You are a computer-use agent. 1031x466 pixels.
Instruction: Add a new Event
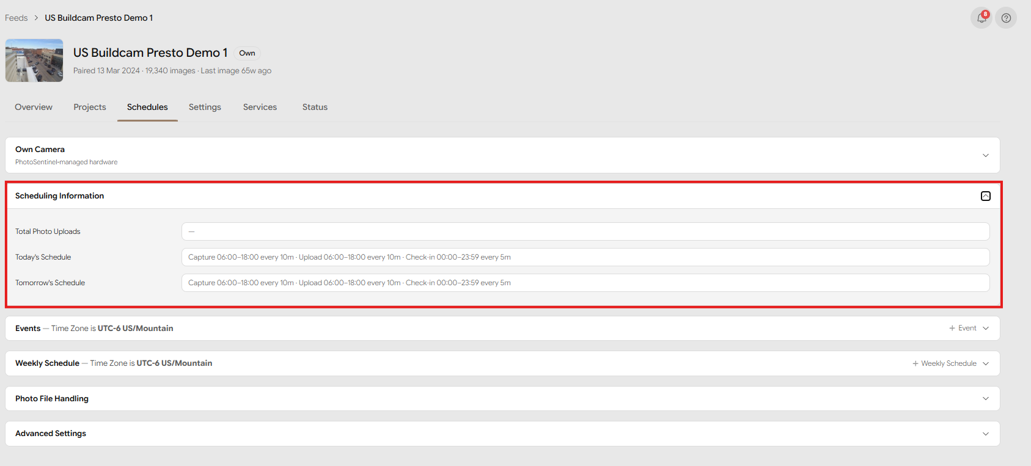pyautogui.click(x=963, y=328)
